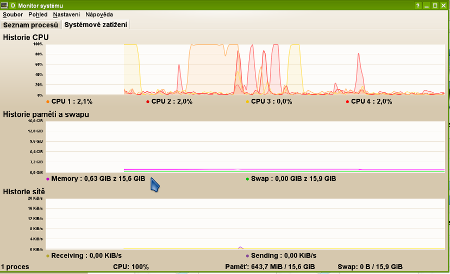Click the purple Sending legend dot

tap(247, 256)
